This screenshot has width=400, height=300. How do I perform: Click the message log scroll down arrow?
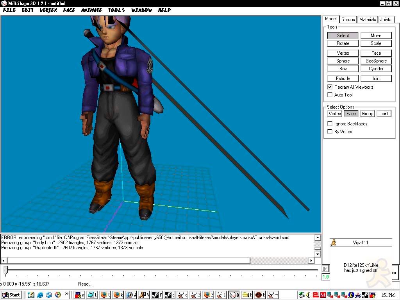[x=318, y=254]
